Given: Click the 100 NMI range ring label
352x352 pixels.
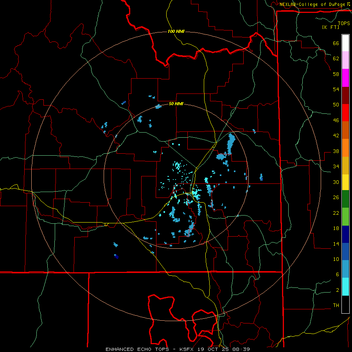Looking at the screenshot, I should click(x=176, y=31).
